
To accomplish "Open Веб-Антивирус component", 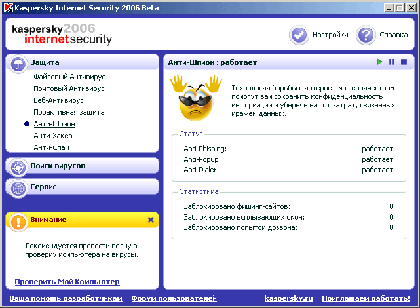I will 58,100.
